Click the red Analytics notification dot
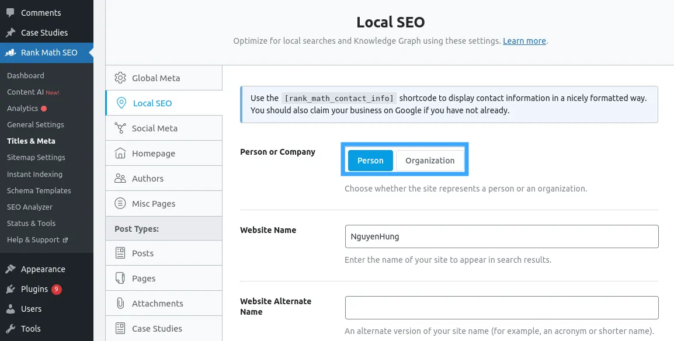 (44, 109)
